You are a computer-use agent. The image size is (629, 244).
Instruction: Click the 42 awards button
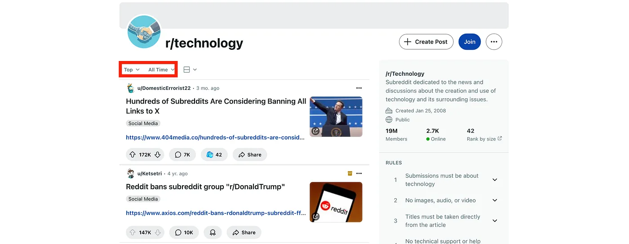tap(214, 155)
